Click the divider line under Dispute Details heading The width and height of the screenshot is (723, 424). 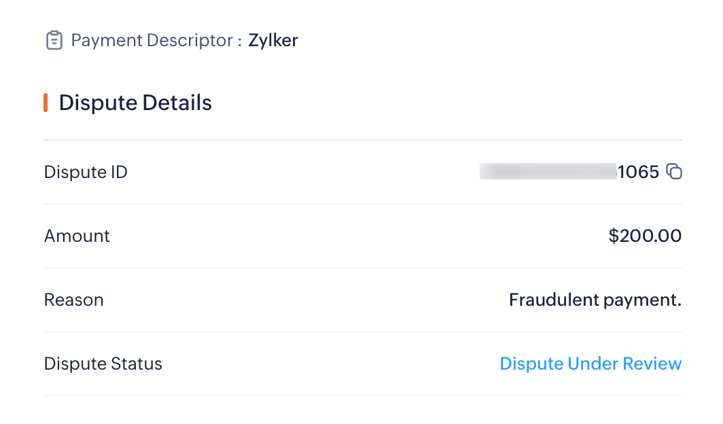[363, 140]
